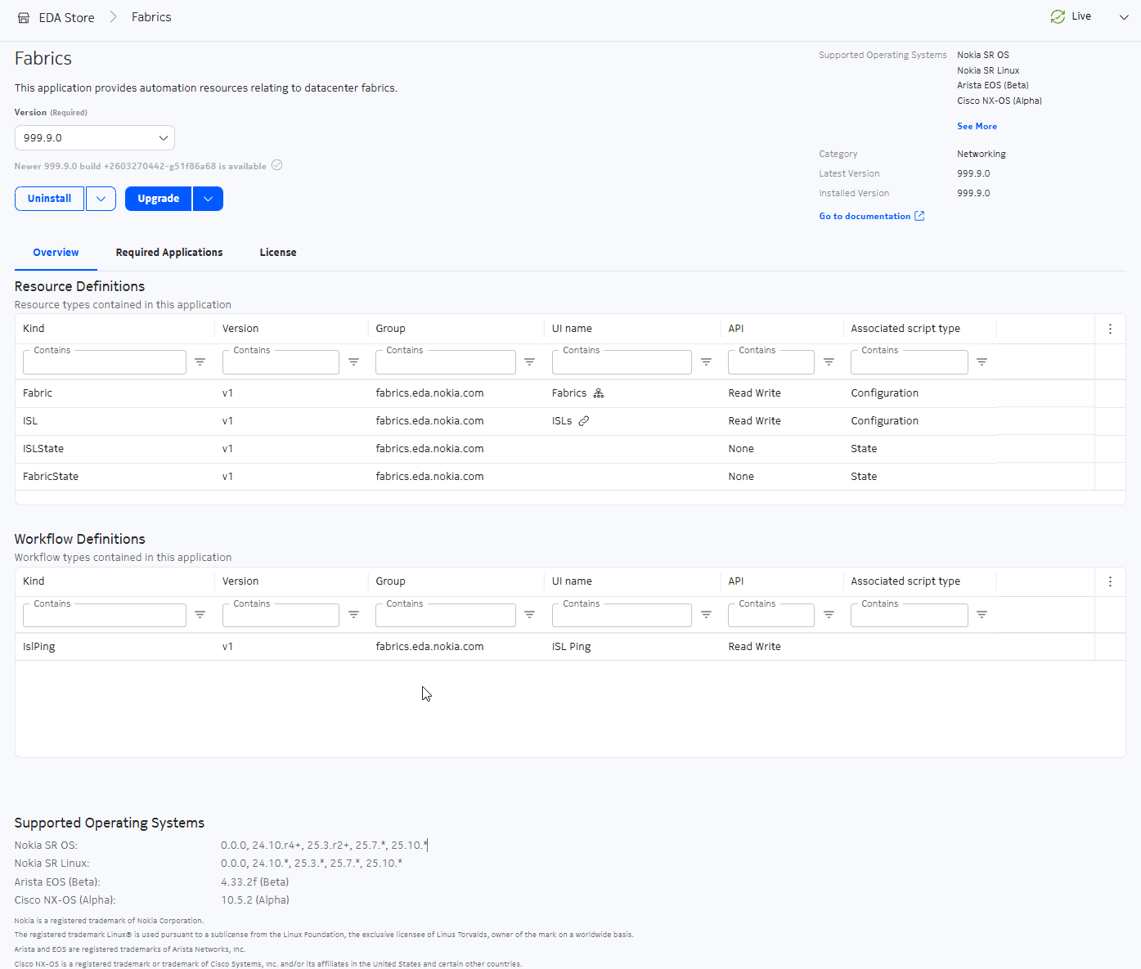Open Group filter options icon in Workflow Definitions

529,614
